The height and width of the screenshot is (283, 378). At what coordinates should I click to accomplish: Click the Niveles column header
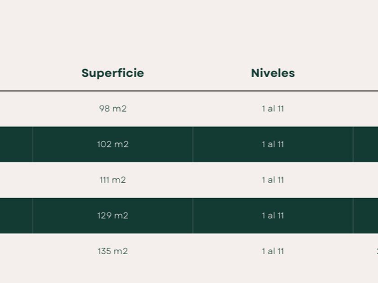tap(273, 73)
